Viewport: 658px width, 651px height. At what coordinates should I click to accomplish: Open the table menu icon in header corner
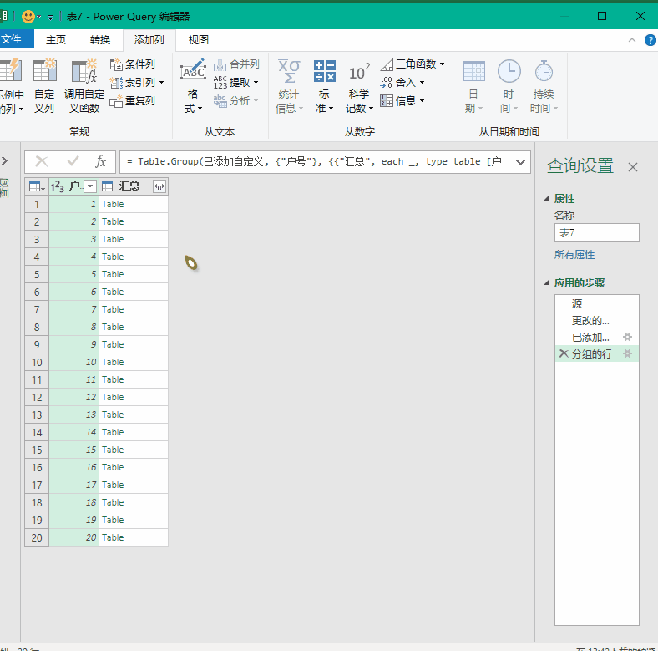(x=37, y=186)
